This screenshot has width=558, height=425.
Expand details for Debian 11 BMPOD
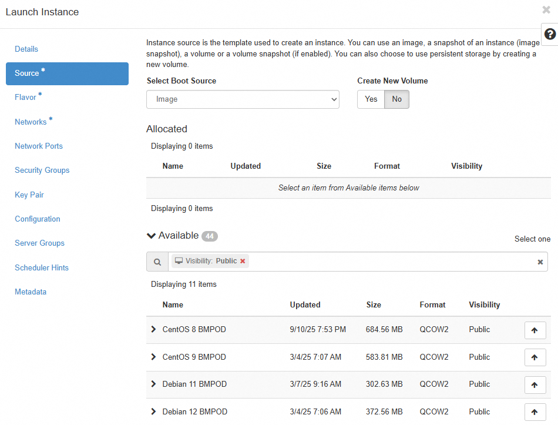(x=153, y=384)
